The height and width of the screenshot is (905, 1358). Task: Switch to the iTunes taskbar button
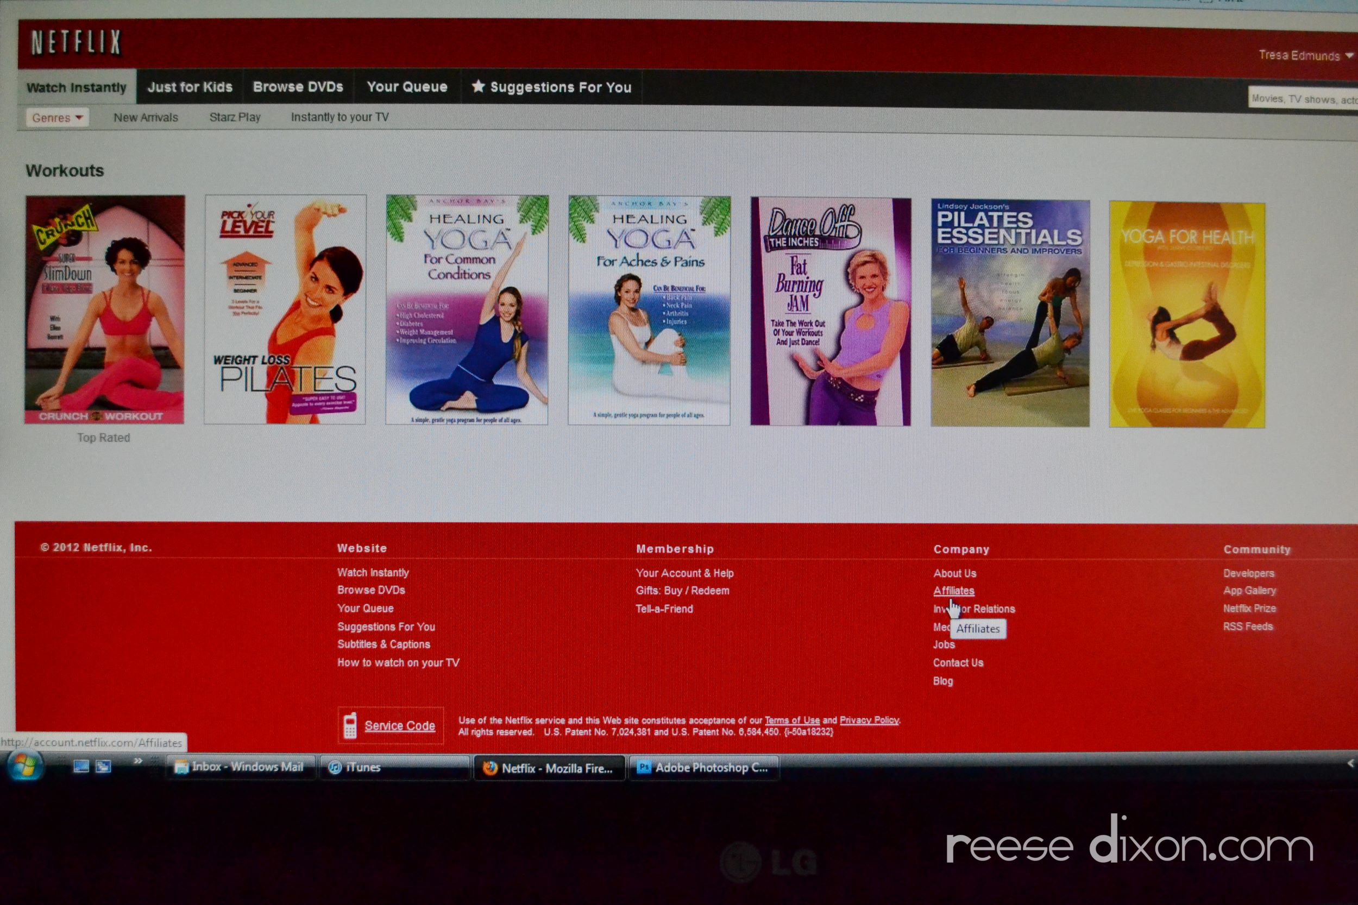click(x=394, y=768)
